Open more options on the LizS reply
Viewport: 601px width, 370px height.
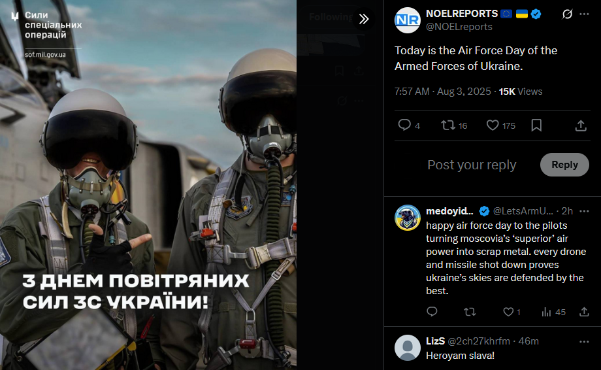(584, 341)
